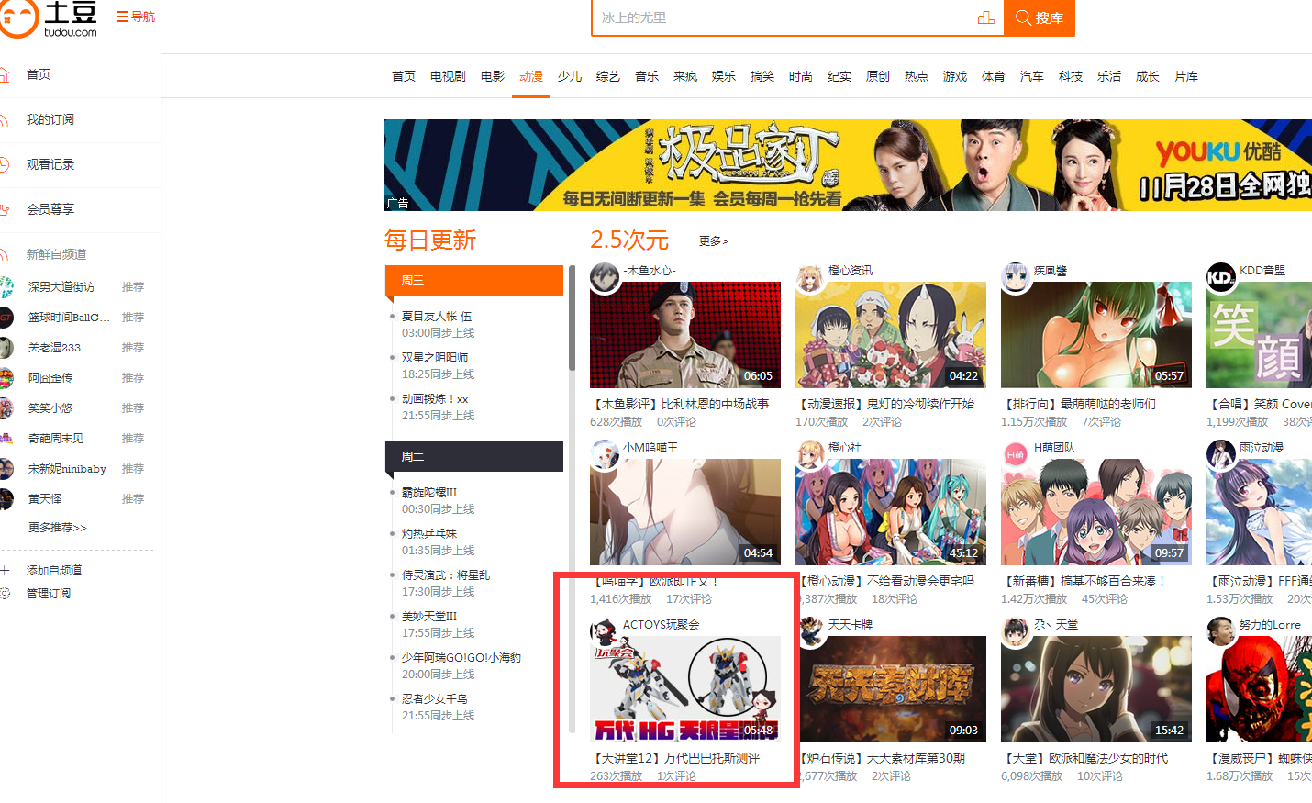
Task: Select 音乐 tab in top navigation
Action: (647, 76)
